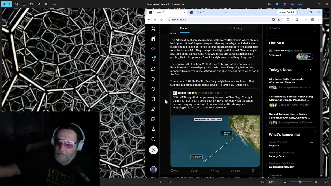Open Alex Jones Calls Opponents news story

coord(291,83)
